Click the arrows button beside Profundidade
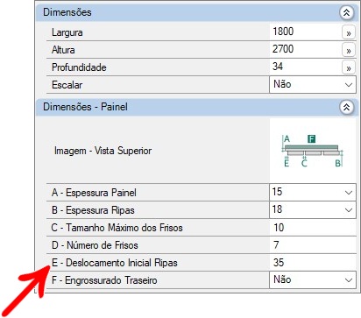361x318 pixels. point(349,67)
